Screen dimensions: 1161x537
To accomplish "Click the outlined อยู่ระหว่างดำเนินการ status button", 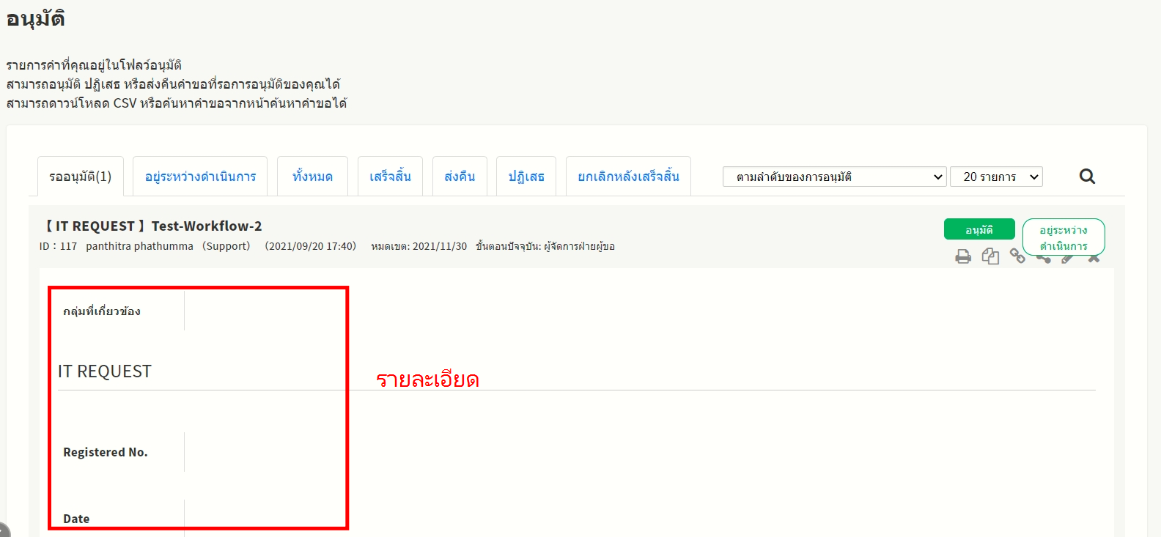I will (x=1063, y=233).
